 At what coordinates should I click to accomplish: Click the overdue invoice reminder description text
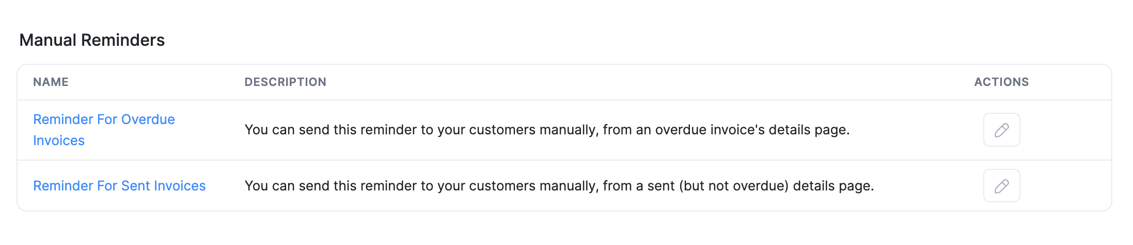coord(547,130)
